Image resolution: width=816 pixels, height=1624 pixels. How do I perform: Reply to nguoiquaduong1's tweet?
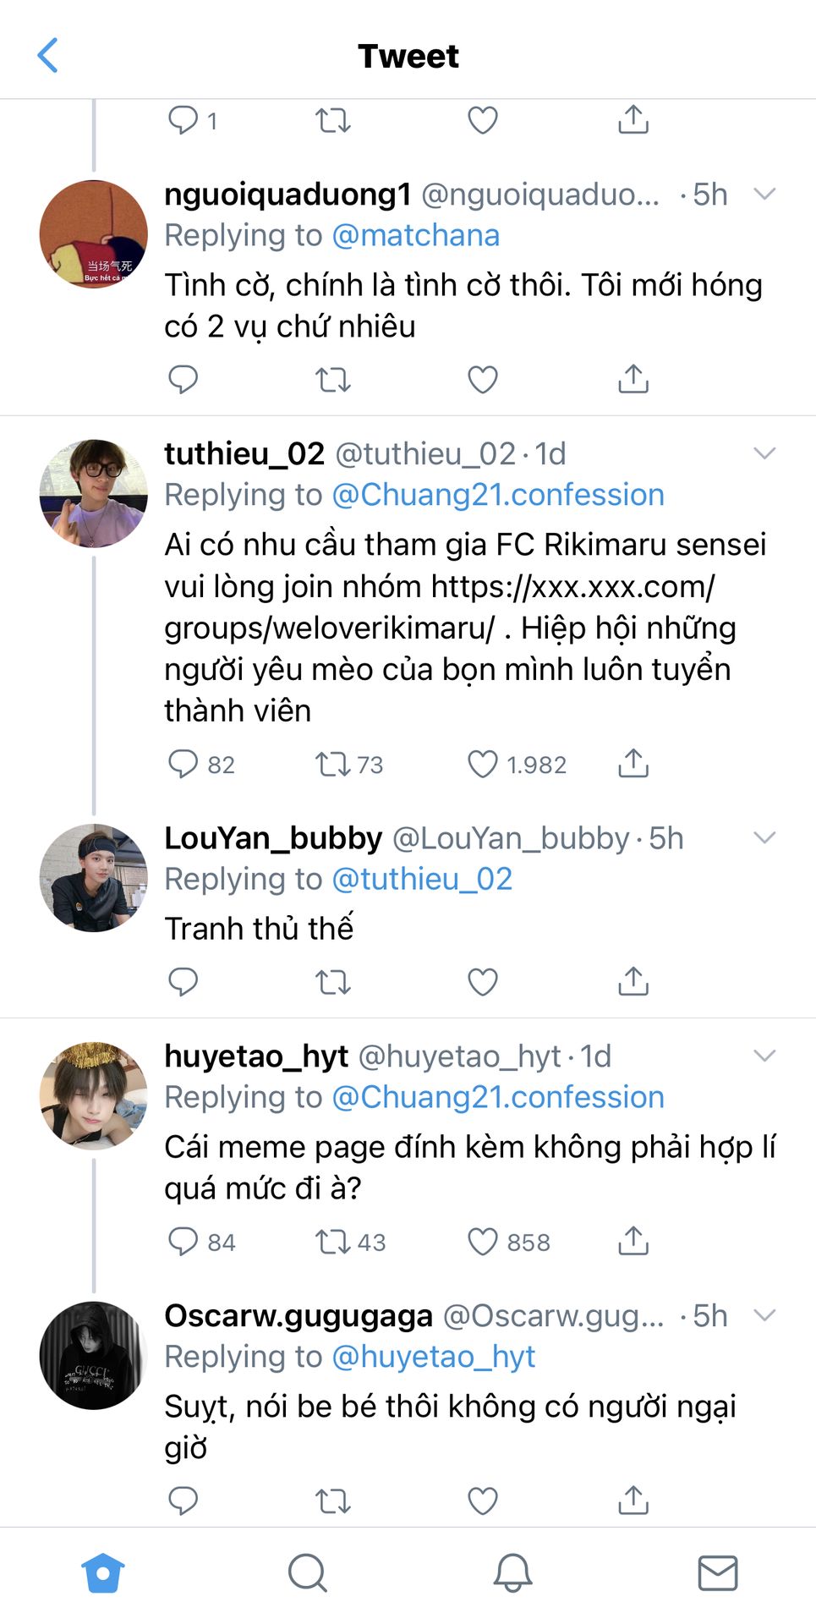pos(183,379)
